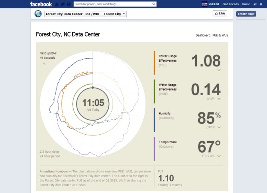The image size is (267, 193).
Task: Click the Annualized Numbers paragraph
Action: [x=95, y=178]
